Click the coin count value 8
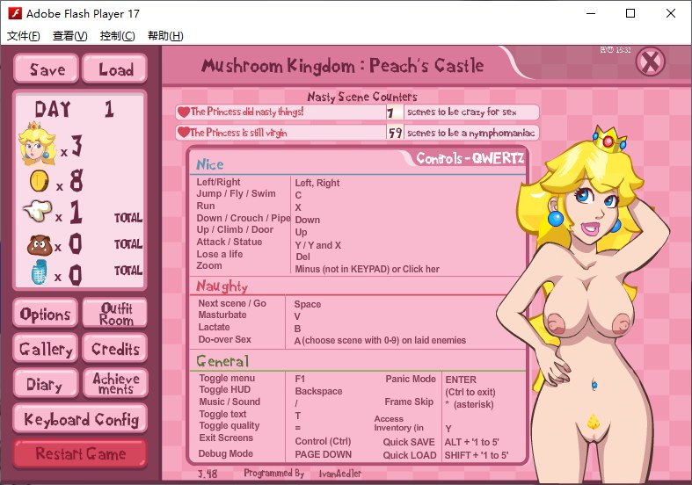 click(x=76, y=181)
